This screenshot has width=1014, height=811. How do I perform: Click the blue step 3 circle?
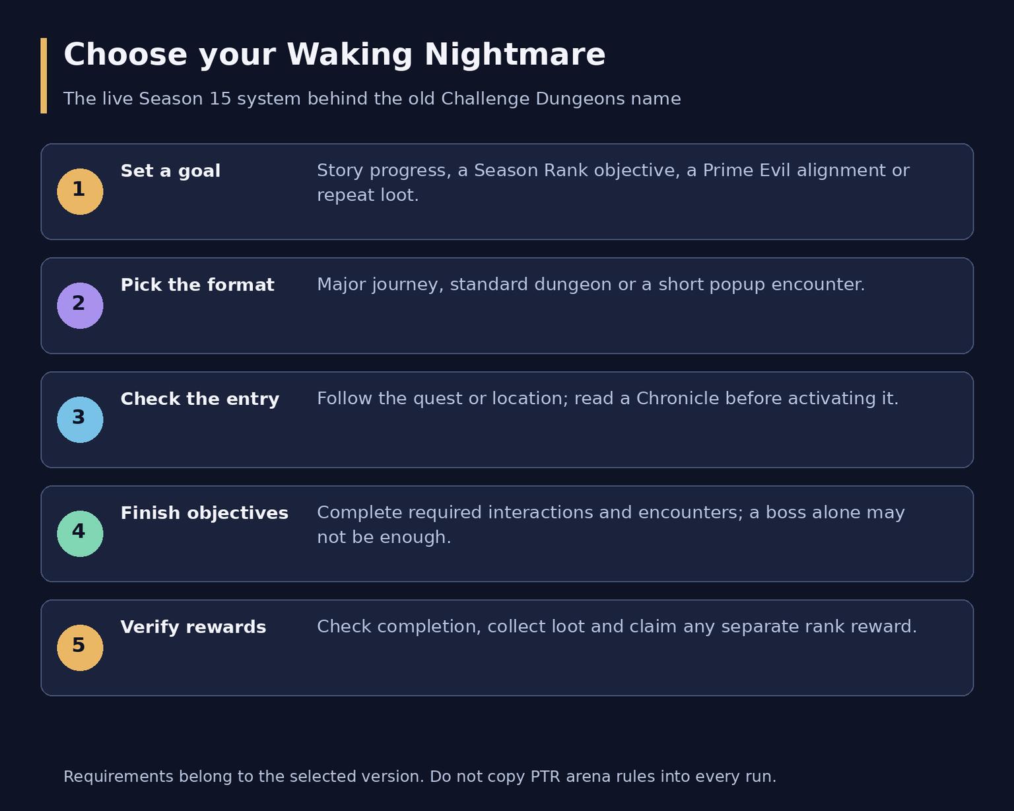tap(80, 420)
